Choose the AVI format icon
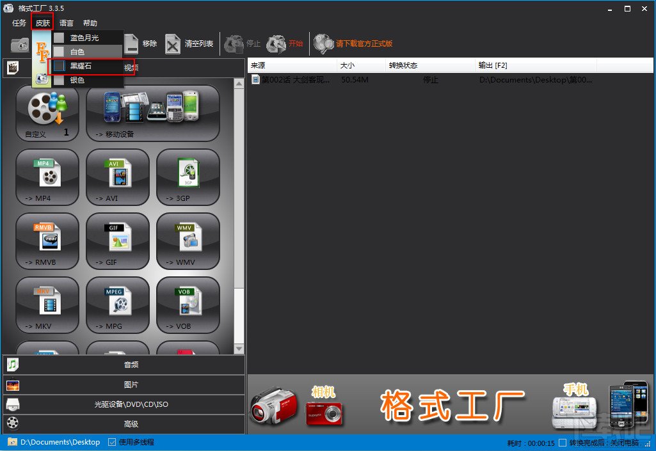Screen dimensions: 656x451 point(118,177)
